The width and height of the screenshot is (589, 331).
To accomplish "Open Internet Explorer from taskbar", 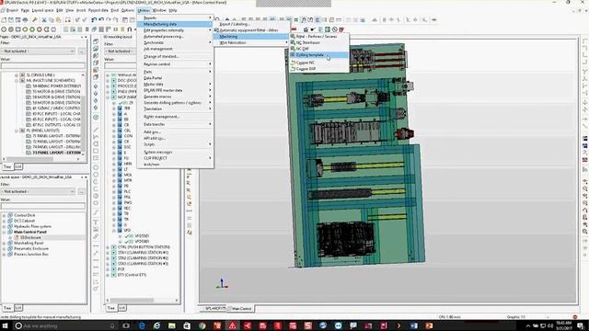I will 157,325.
